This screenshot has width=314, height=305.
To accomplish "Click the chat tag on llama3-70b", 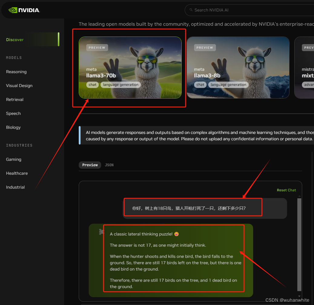I will tap(93, 85).
